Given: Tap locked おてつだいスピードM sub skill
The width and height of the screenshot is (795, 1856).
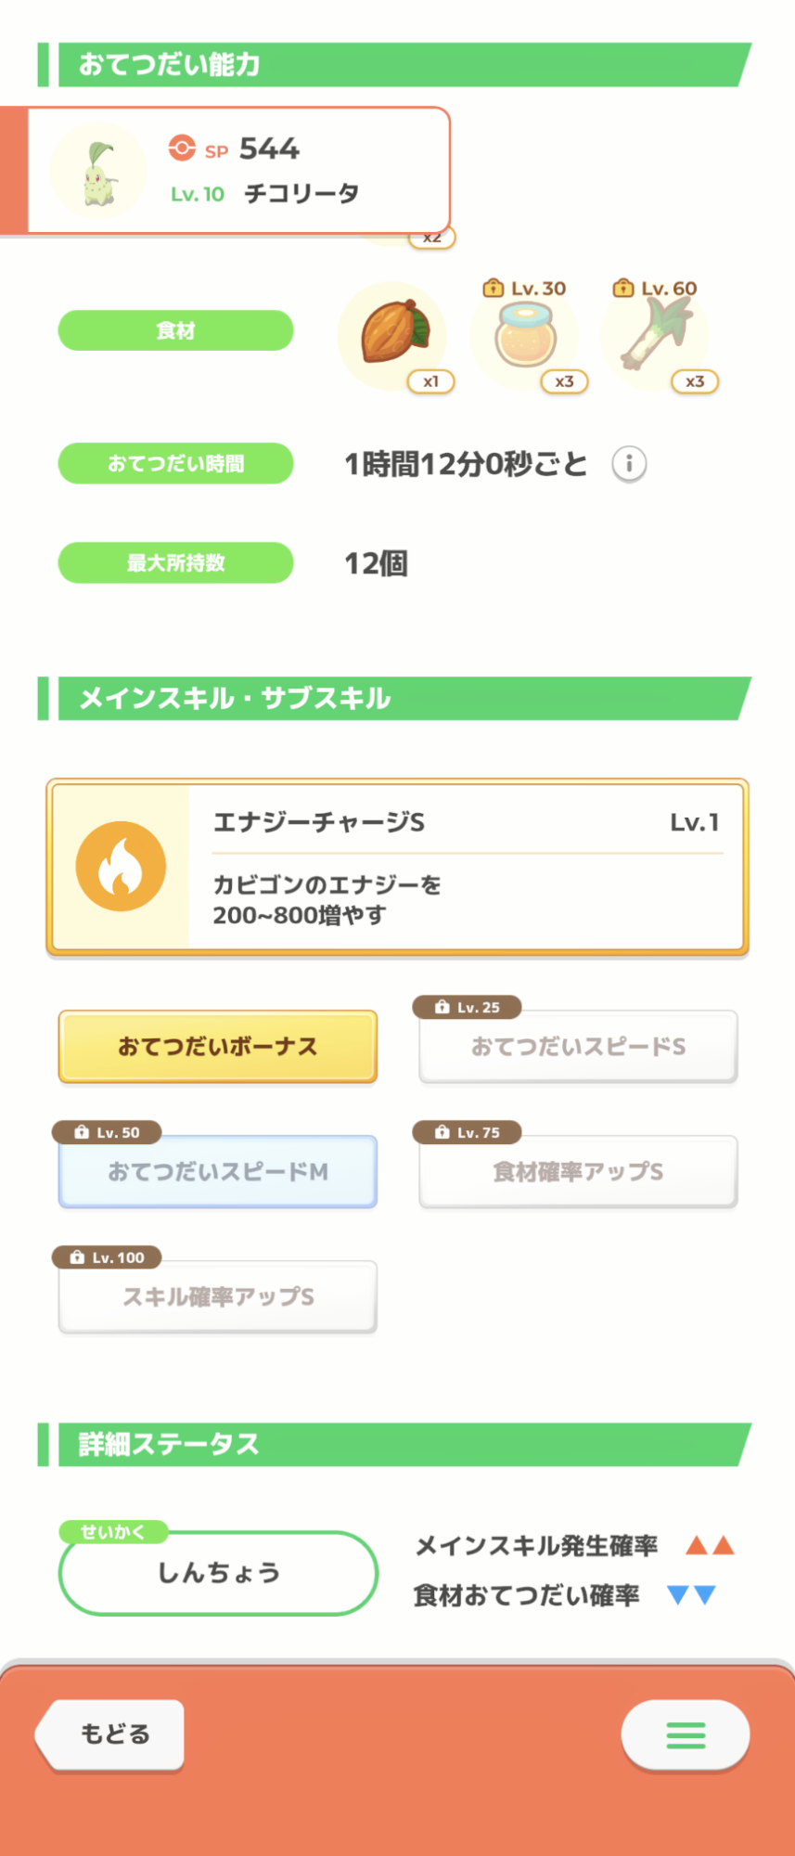Looking at the screenshot, I should coord(218,1172).
